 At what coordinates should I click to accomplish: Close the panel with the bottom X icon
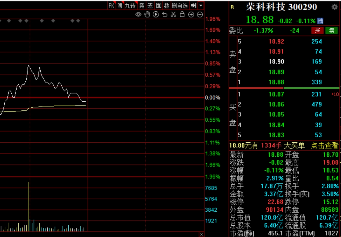pyautogui.click(x=201, y=234)
